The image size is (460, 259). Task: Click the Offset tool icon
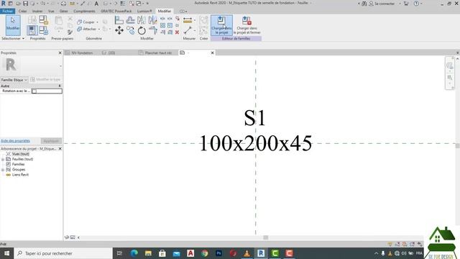click(x=130, y=20)
